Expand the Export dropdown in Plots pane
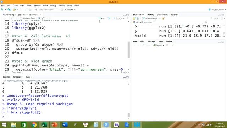The image size is (227, 128). coord(159,45)
